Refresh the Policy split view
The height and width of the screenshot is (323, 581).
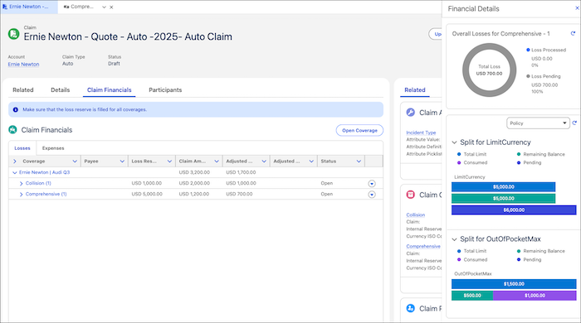click(x=574, y=123)
